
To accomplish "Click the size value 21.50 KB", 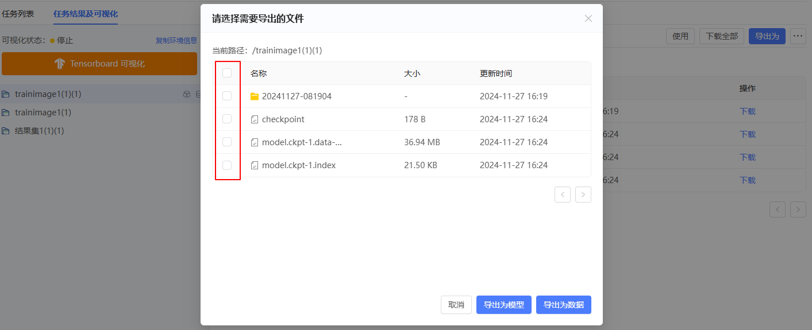I will (x=421, y=165).
